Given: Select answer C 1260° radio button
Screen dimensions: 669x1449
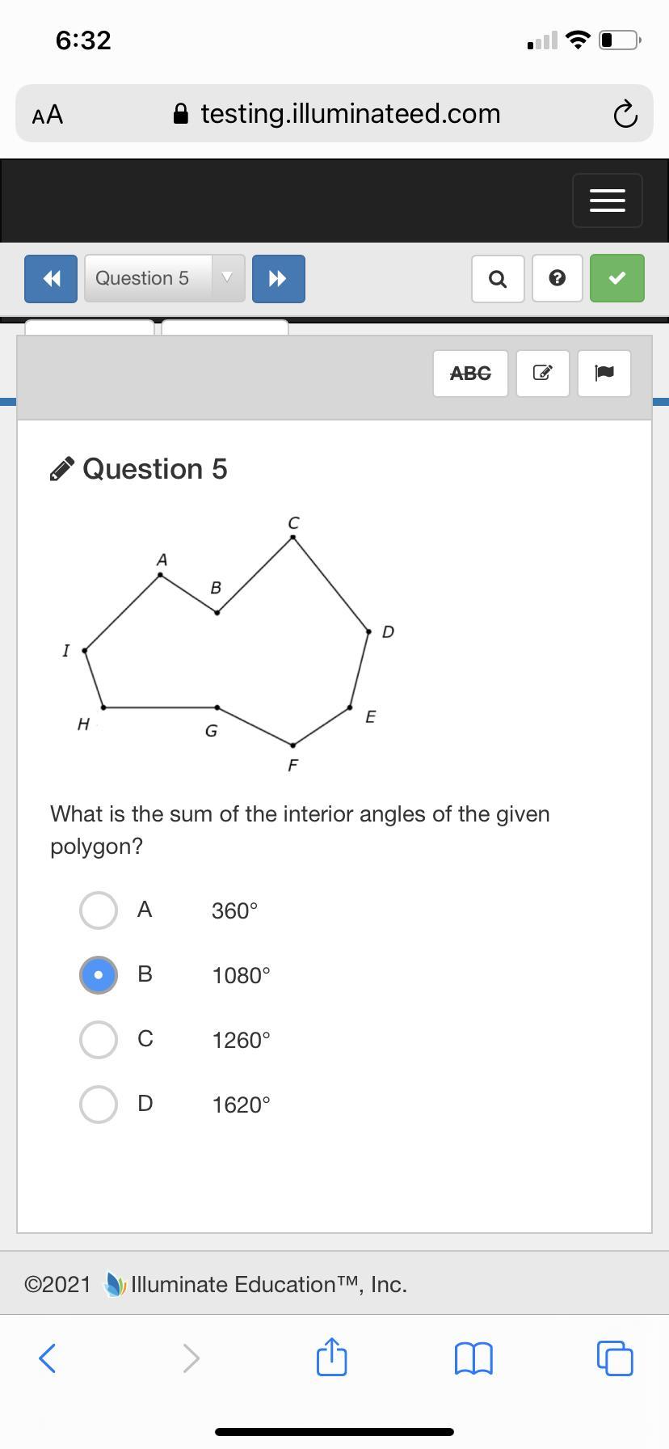Looking at the screenshot, I should pos(99,1040).
